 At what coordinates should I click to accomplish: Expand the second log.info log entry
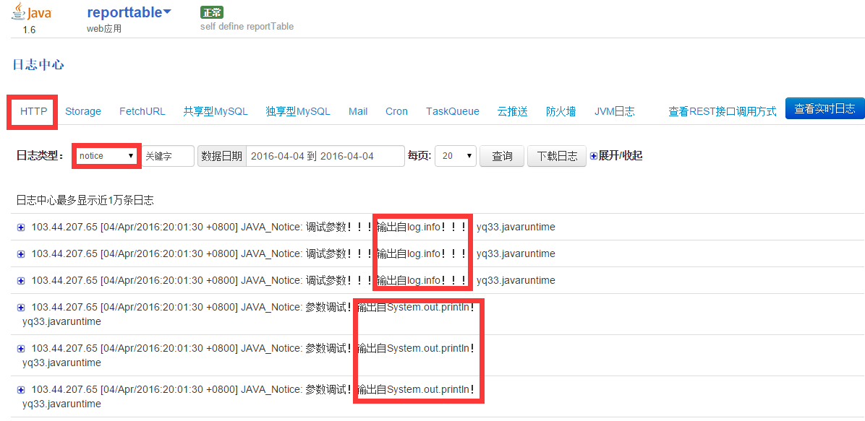[x=21, y=254]
